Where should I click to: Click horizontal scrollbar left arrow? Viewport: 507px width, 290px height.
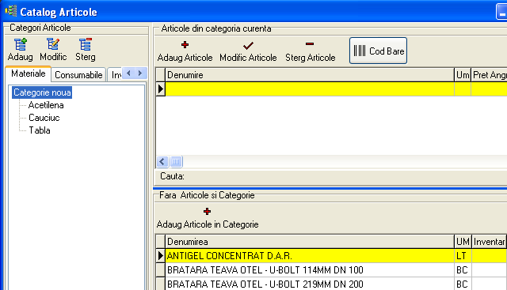click(x=162, y=161)
